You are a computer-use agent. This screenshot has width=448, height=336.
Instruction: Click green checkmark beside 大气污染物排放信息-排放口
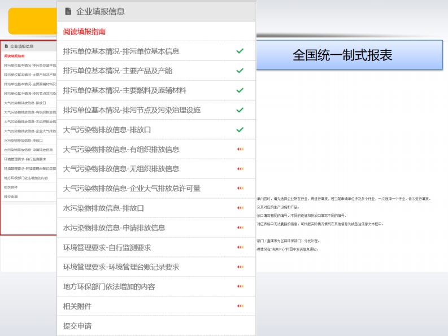coord(240,130)
